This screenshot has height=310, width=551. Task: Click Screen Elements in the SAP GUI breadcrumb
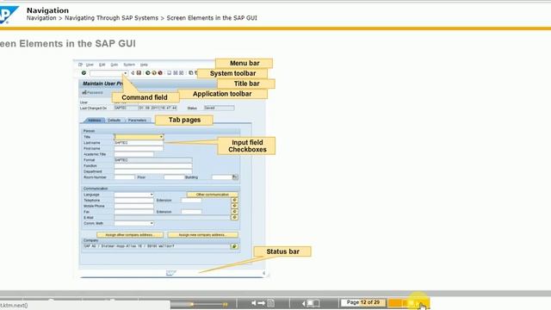212,18
